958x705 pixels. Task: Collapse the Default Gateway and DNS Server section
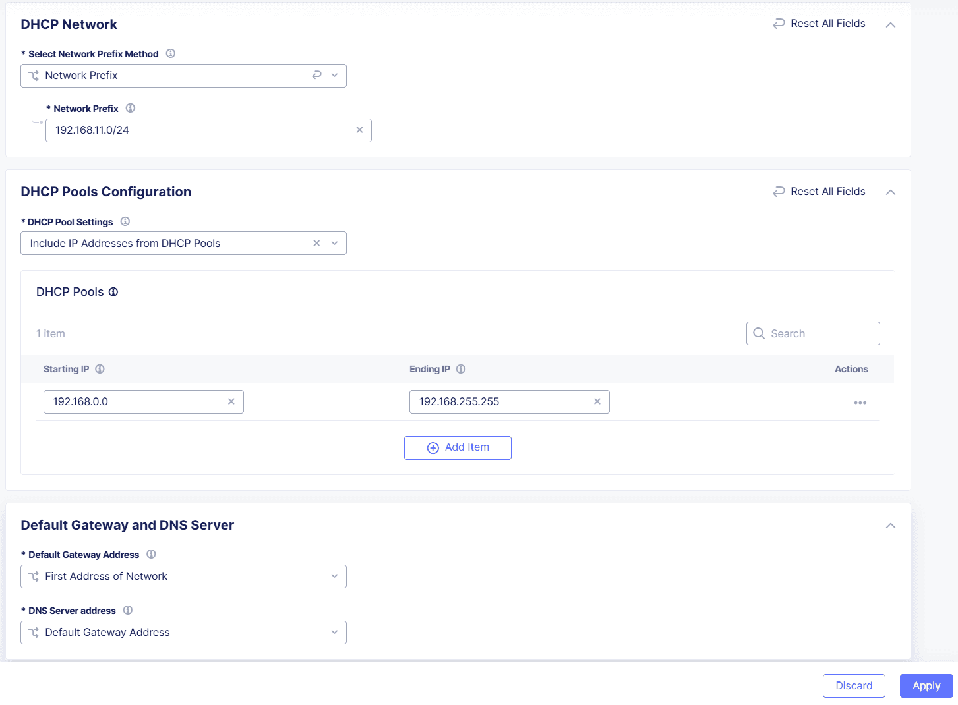tap(891, 526)
